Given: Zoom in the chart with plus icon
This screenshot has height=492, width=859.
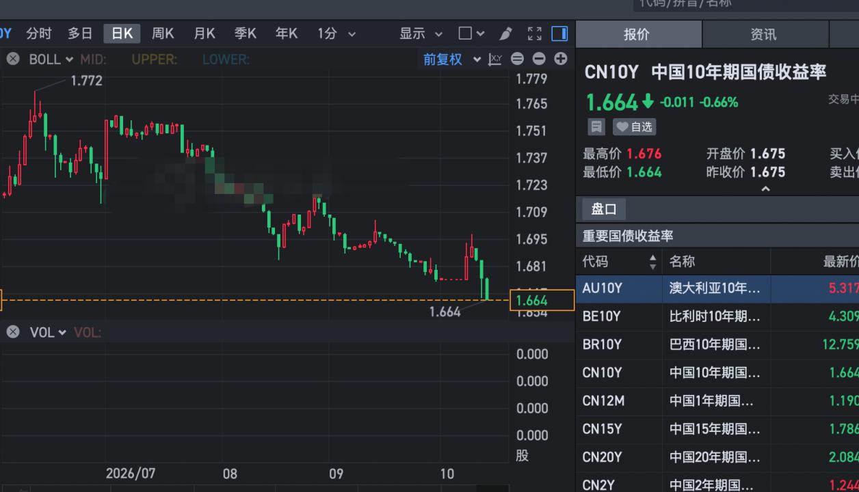Looking at the screenshot, I should coord(560,59).
